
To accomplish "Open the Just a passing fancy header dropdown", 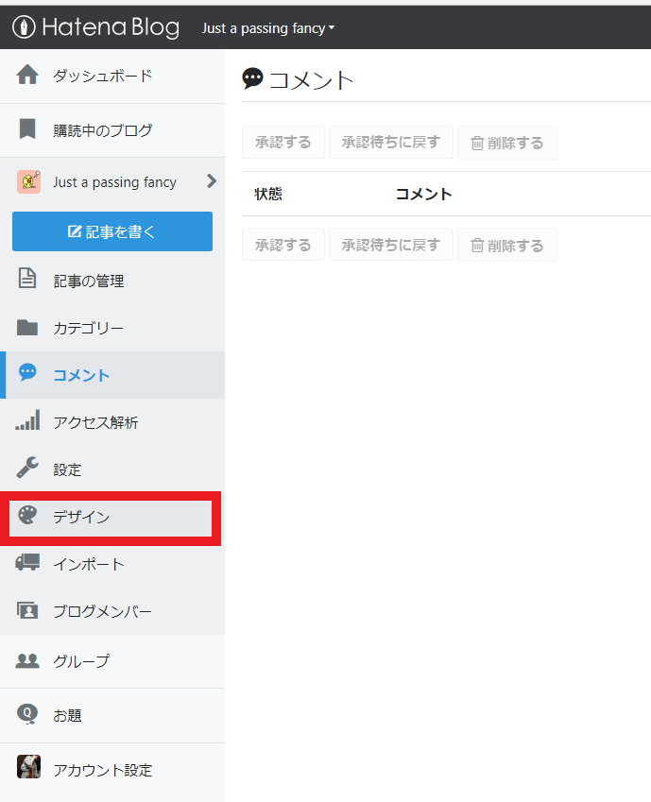I will tap(267, 28).
